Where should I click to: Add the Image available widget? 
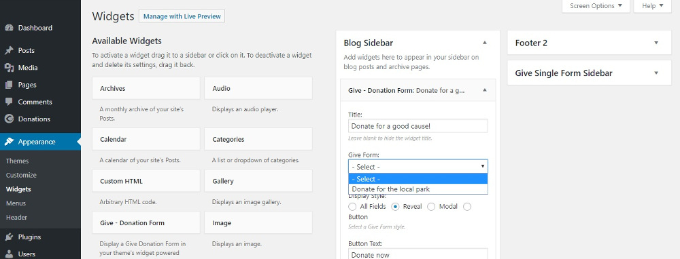pyautogui.click(x=258, y=222)
